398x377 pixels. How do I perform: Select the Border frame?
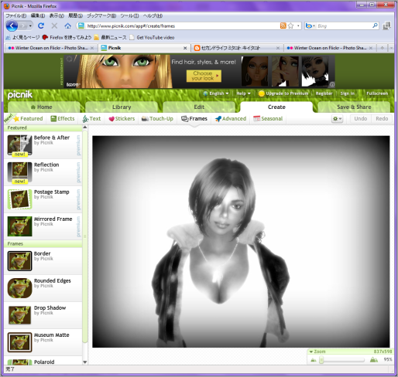point(43,261)
